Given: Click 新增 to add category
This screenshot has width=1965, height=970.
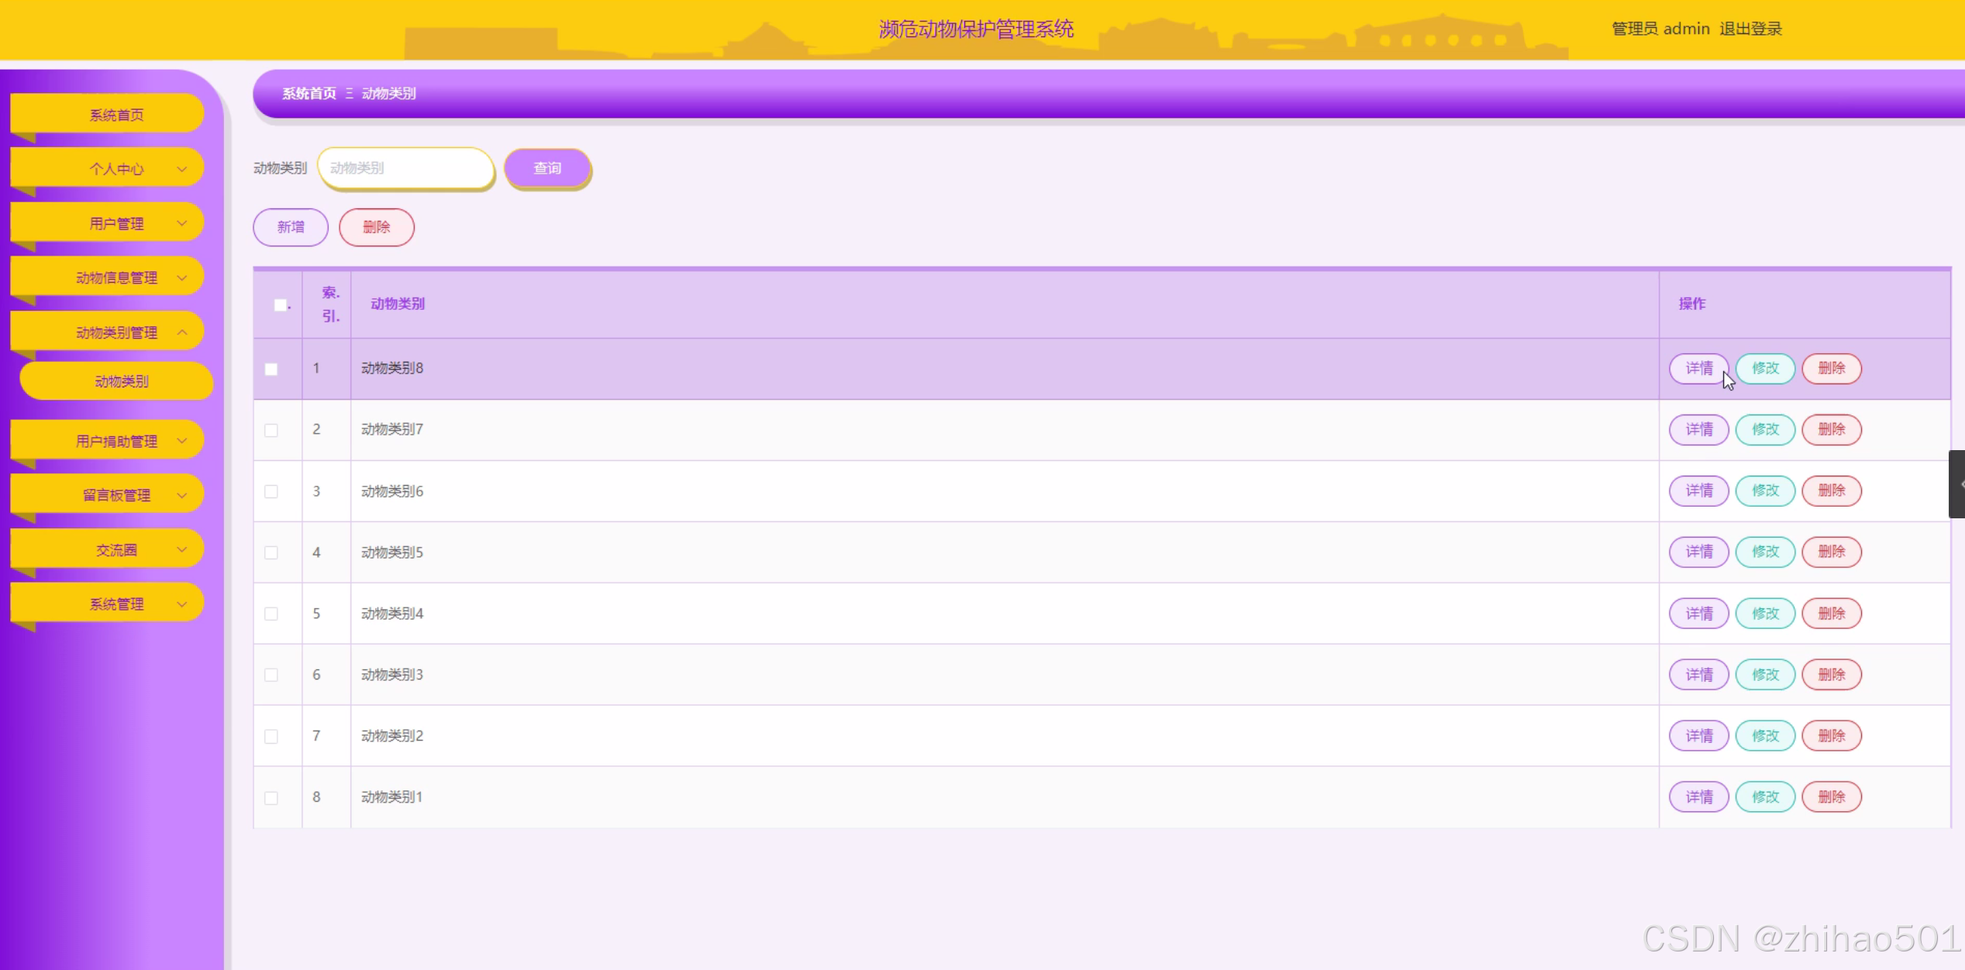Looking at the screenshot, I should [x=291, y=227].
